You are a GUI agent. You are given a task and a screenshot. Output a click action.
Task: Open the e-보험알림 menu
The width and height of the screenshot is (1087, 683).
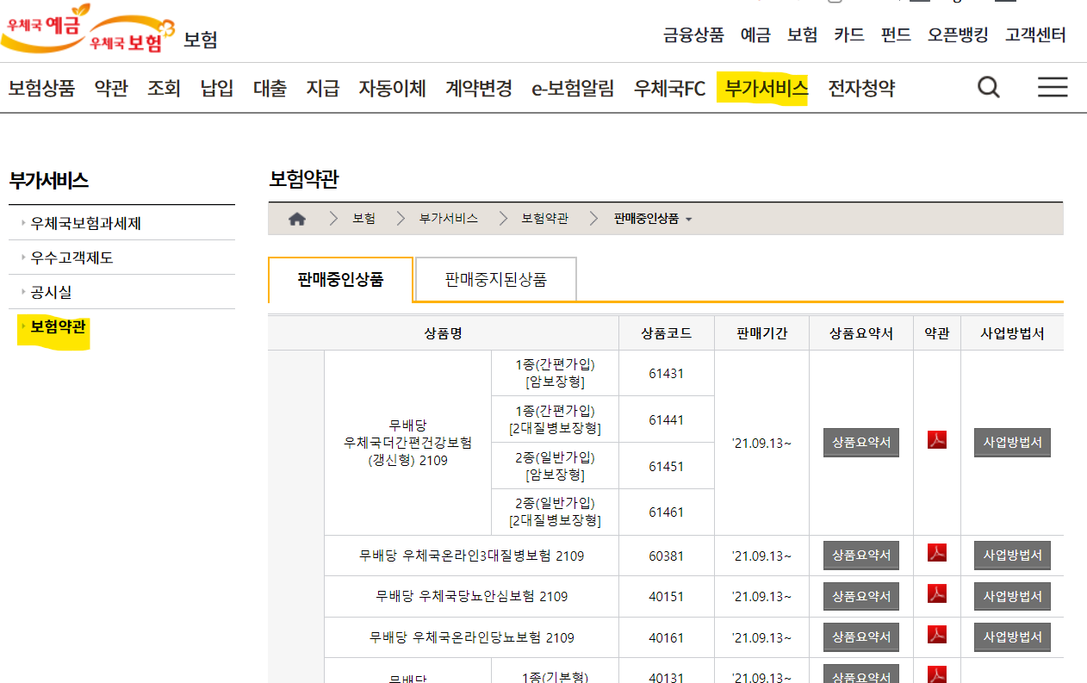573,88
